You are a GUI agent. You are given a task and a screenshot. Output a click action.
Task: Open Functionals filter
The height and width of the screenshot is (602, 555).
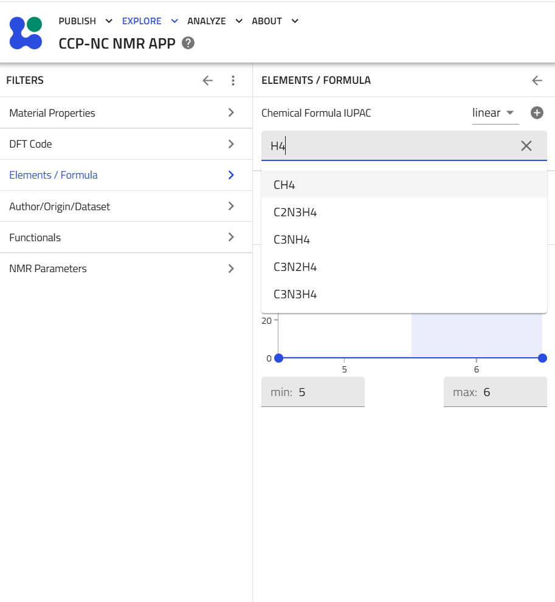(x=126, y=238)
